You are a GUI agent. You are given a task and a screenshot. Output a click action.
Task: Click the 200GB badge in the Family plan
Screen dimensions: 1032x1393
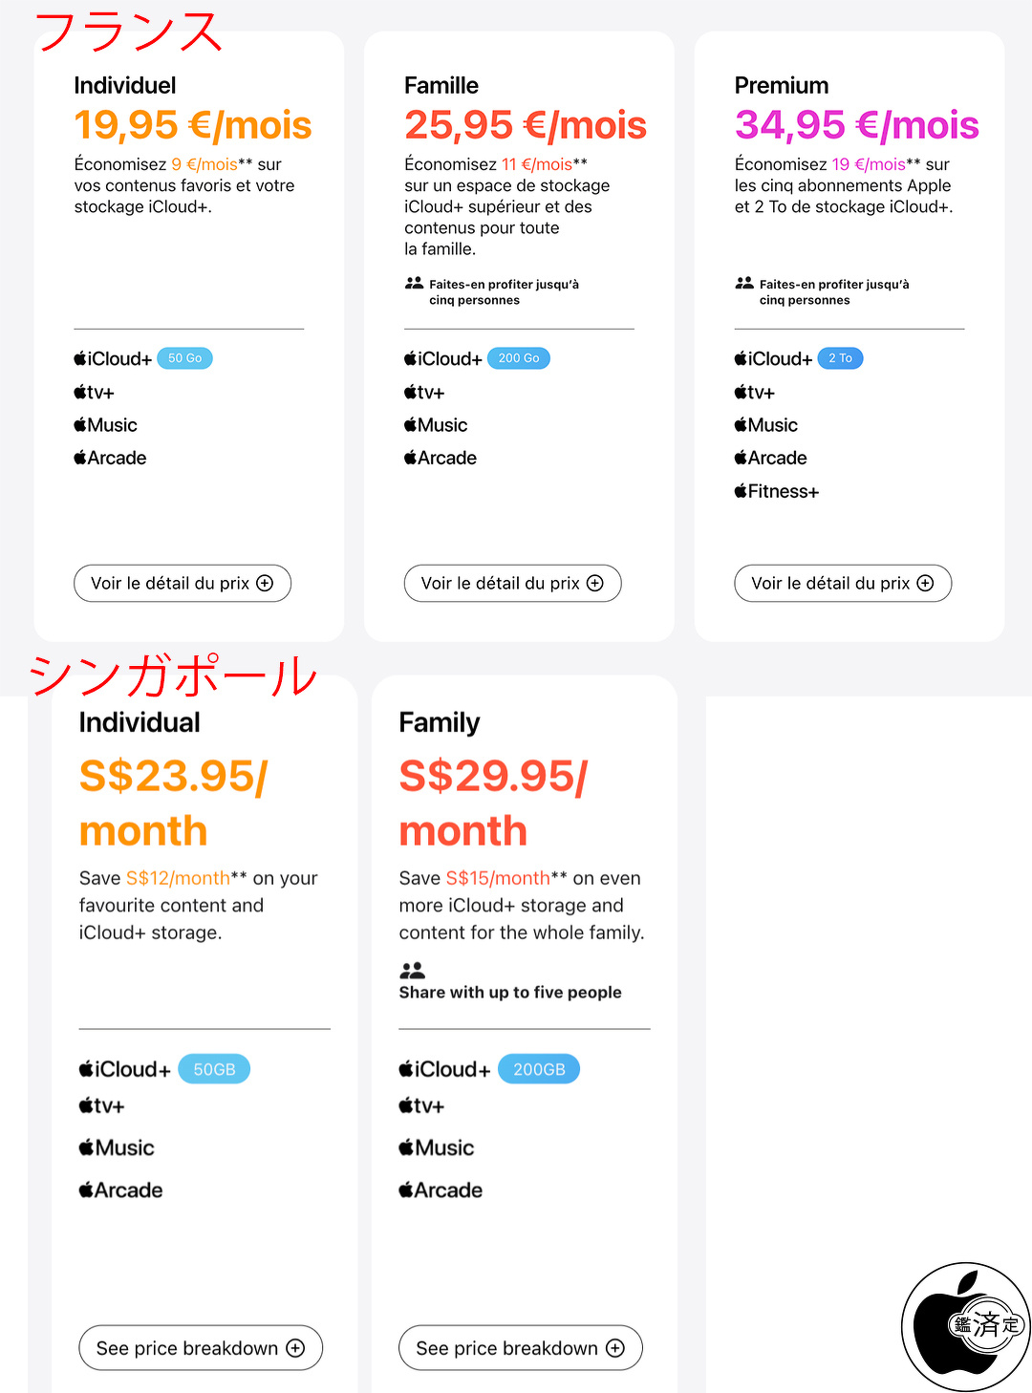(x=539, y=1069)
